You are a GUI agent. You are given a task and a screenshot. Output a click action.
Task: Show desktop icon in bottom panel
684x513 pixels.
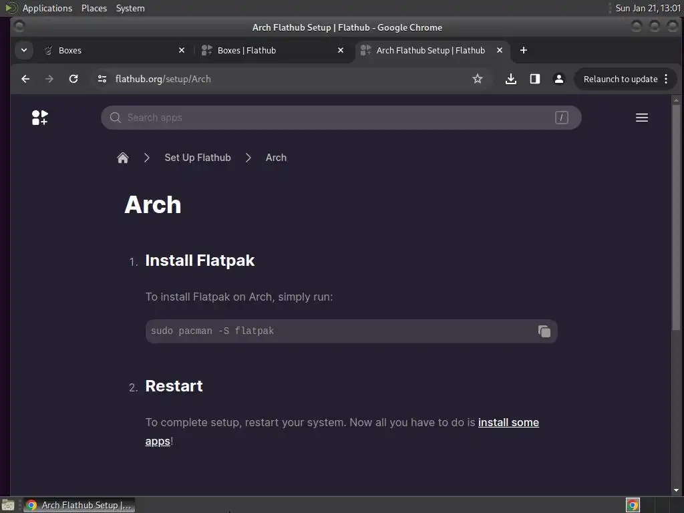(x=8, y=505)
